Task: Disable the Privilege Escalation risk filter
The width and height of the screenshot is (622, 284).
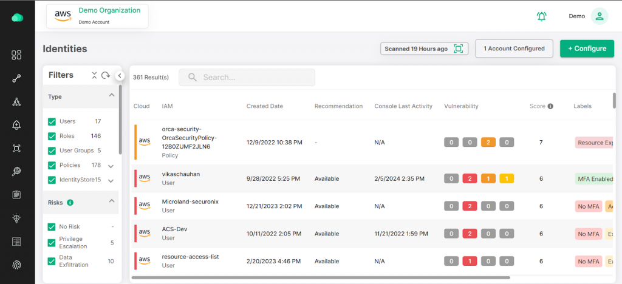Action: pos(52,243)
